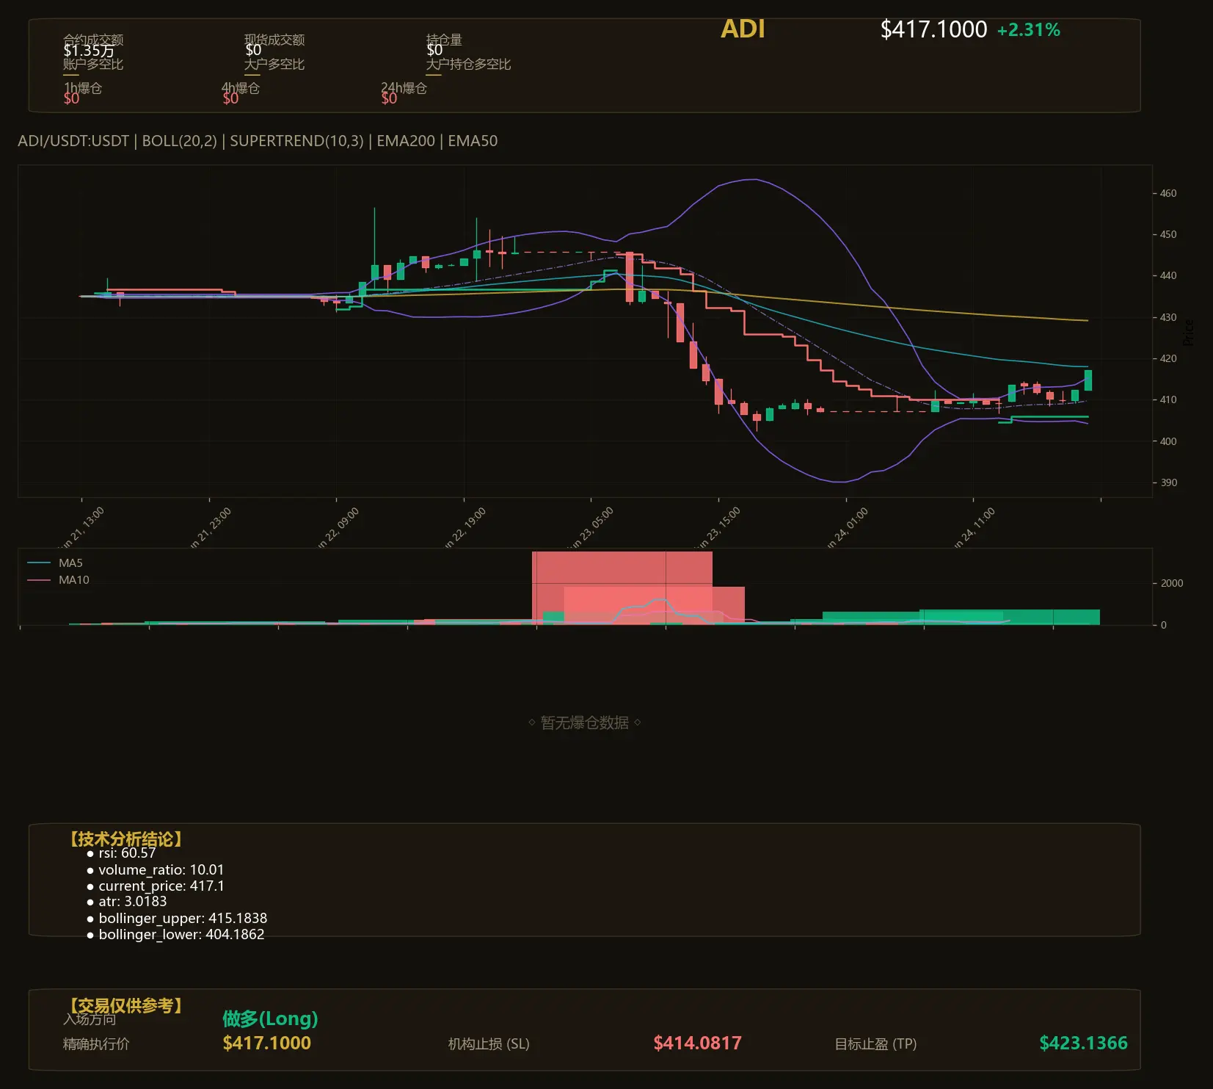This screenshot has height=1089, width=1213.
Task: Click the 交易仅供参考 heading
Action: [x=125, y=1005]
